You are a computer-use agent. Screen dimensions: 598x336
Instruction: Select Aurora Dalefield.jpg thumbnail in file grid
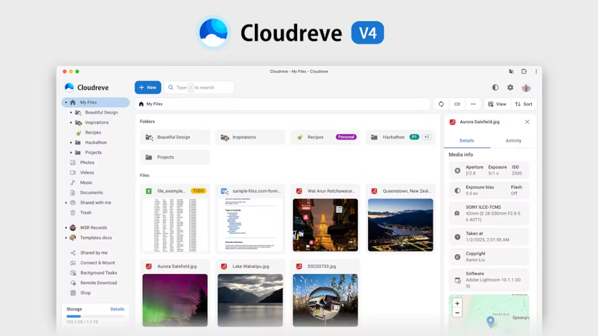175,300
